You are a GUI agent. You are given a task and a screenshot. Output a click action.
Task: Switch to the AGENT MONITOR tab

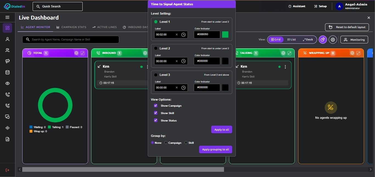(x=35, y=27)
